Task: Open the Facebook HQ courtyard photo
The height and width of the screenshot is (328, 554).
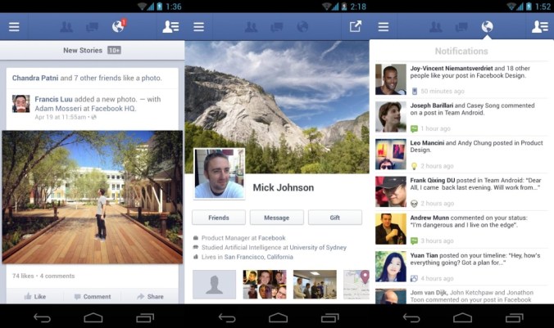Action: point(93,197)
